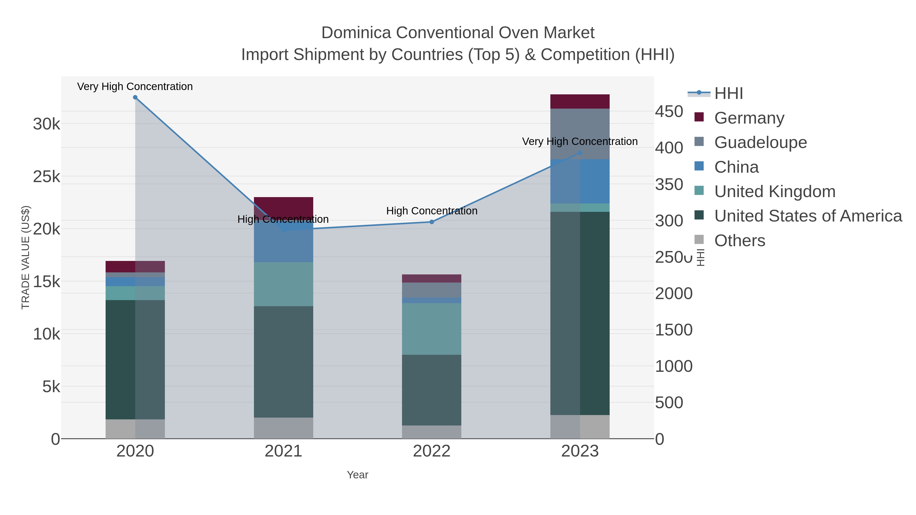Click the 2020 x-axis label

tap(135, 451)
